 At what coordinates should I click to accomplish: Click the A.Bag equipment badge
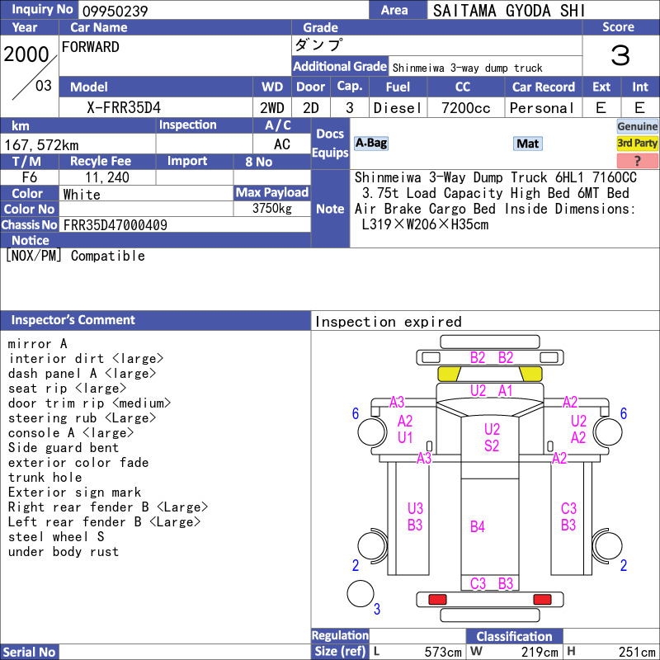pyautogui.click(x=370, y=143)
